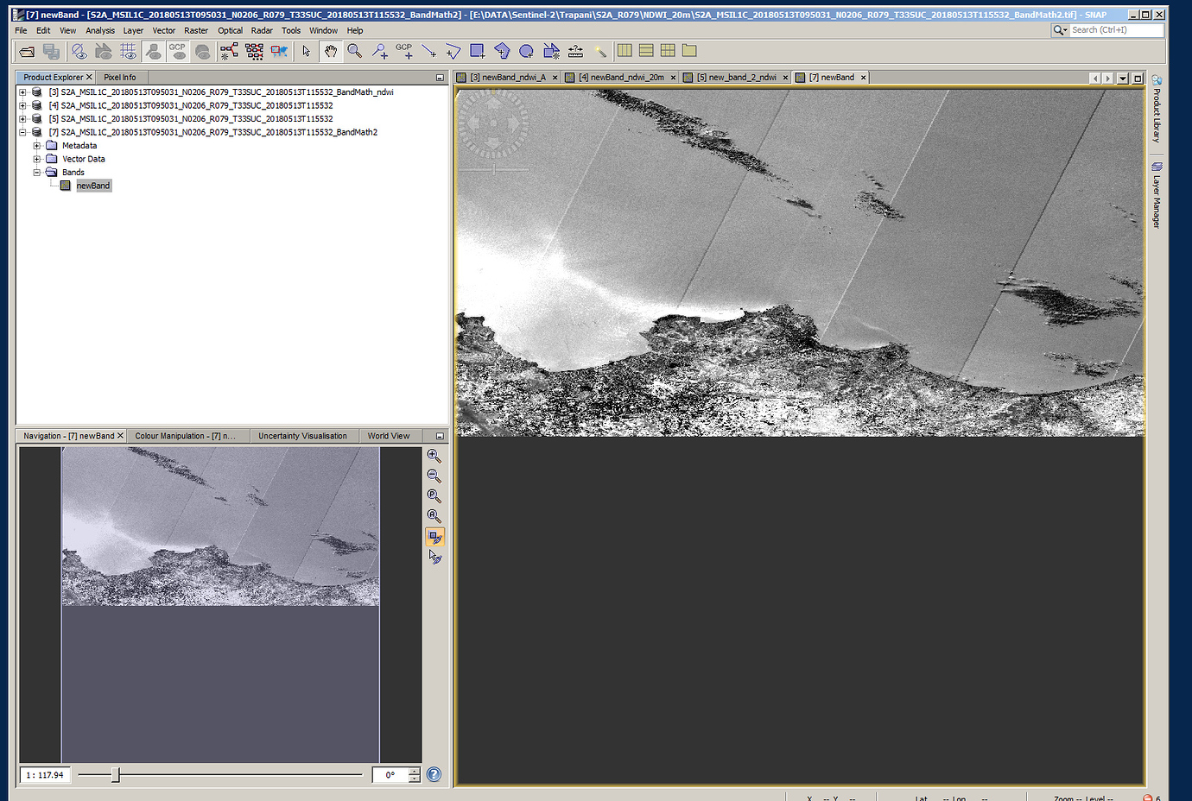Activate the Magic Wand tool
Viewport: 1192px width, 801px height.
601,51
